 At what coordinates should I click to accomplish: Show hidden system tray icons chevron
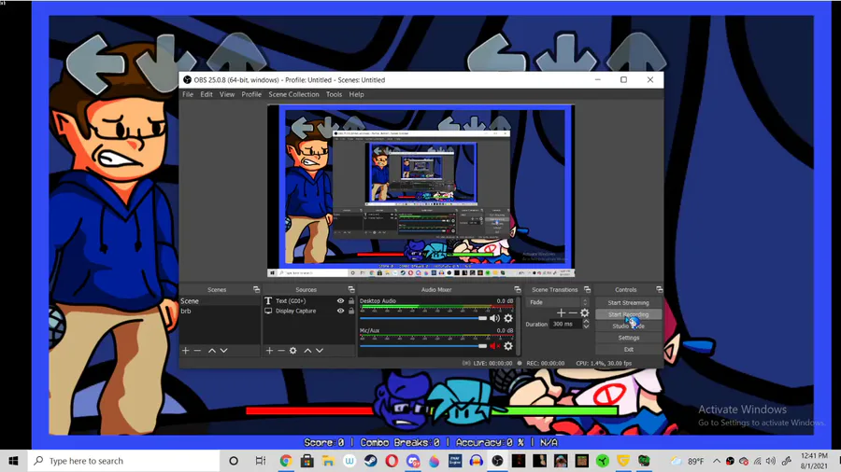pyautogui.click(x=717, y=461)
